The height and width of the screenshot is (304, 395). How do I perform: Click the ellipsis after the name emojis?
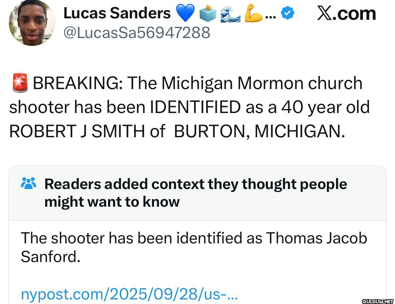(270, 15)
